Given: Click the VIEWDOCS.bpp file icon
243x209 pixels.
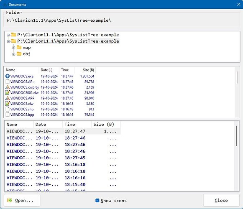Looking at the screenshot, I should [8, 115].
